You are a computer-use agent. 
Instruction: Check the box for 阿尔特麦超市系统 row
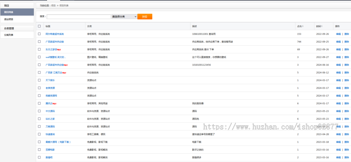click(39, 34)
